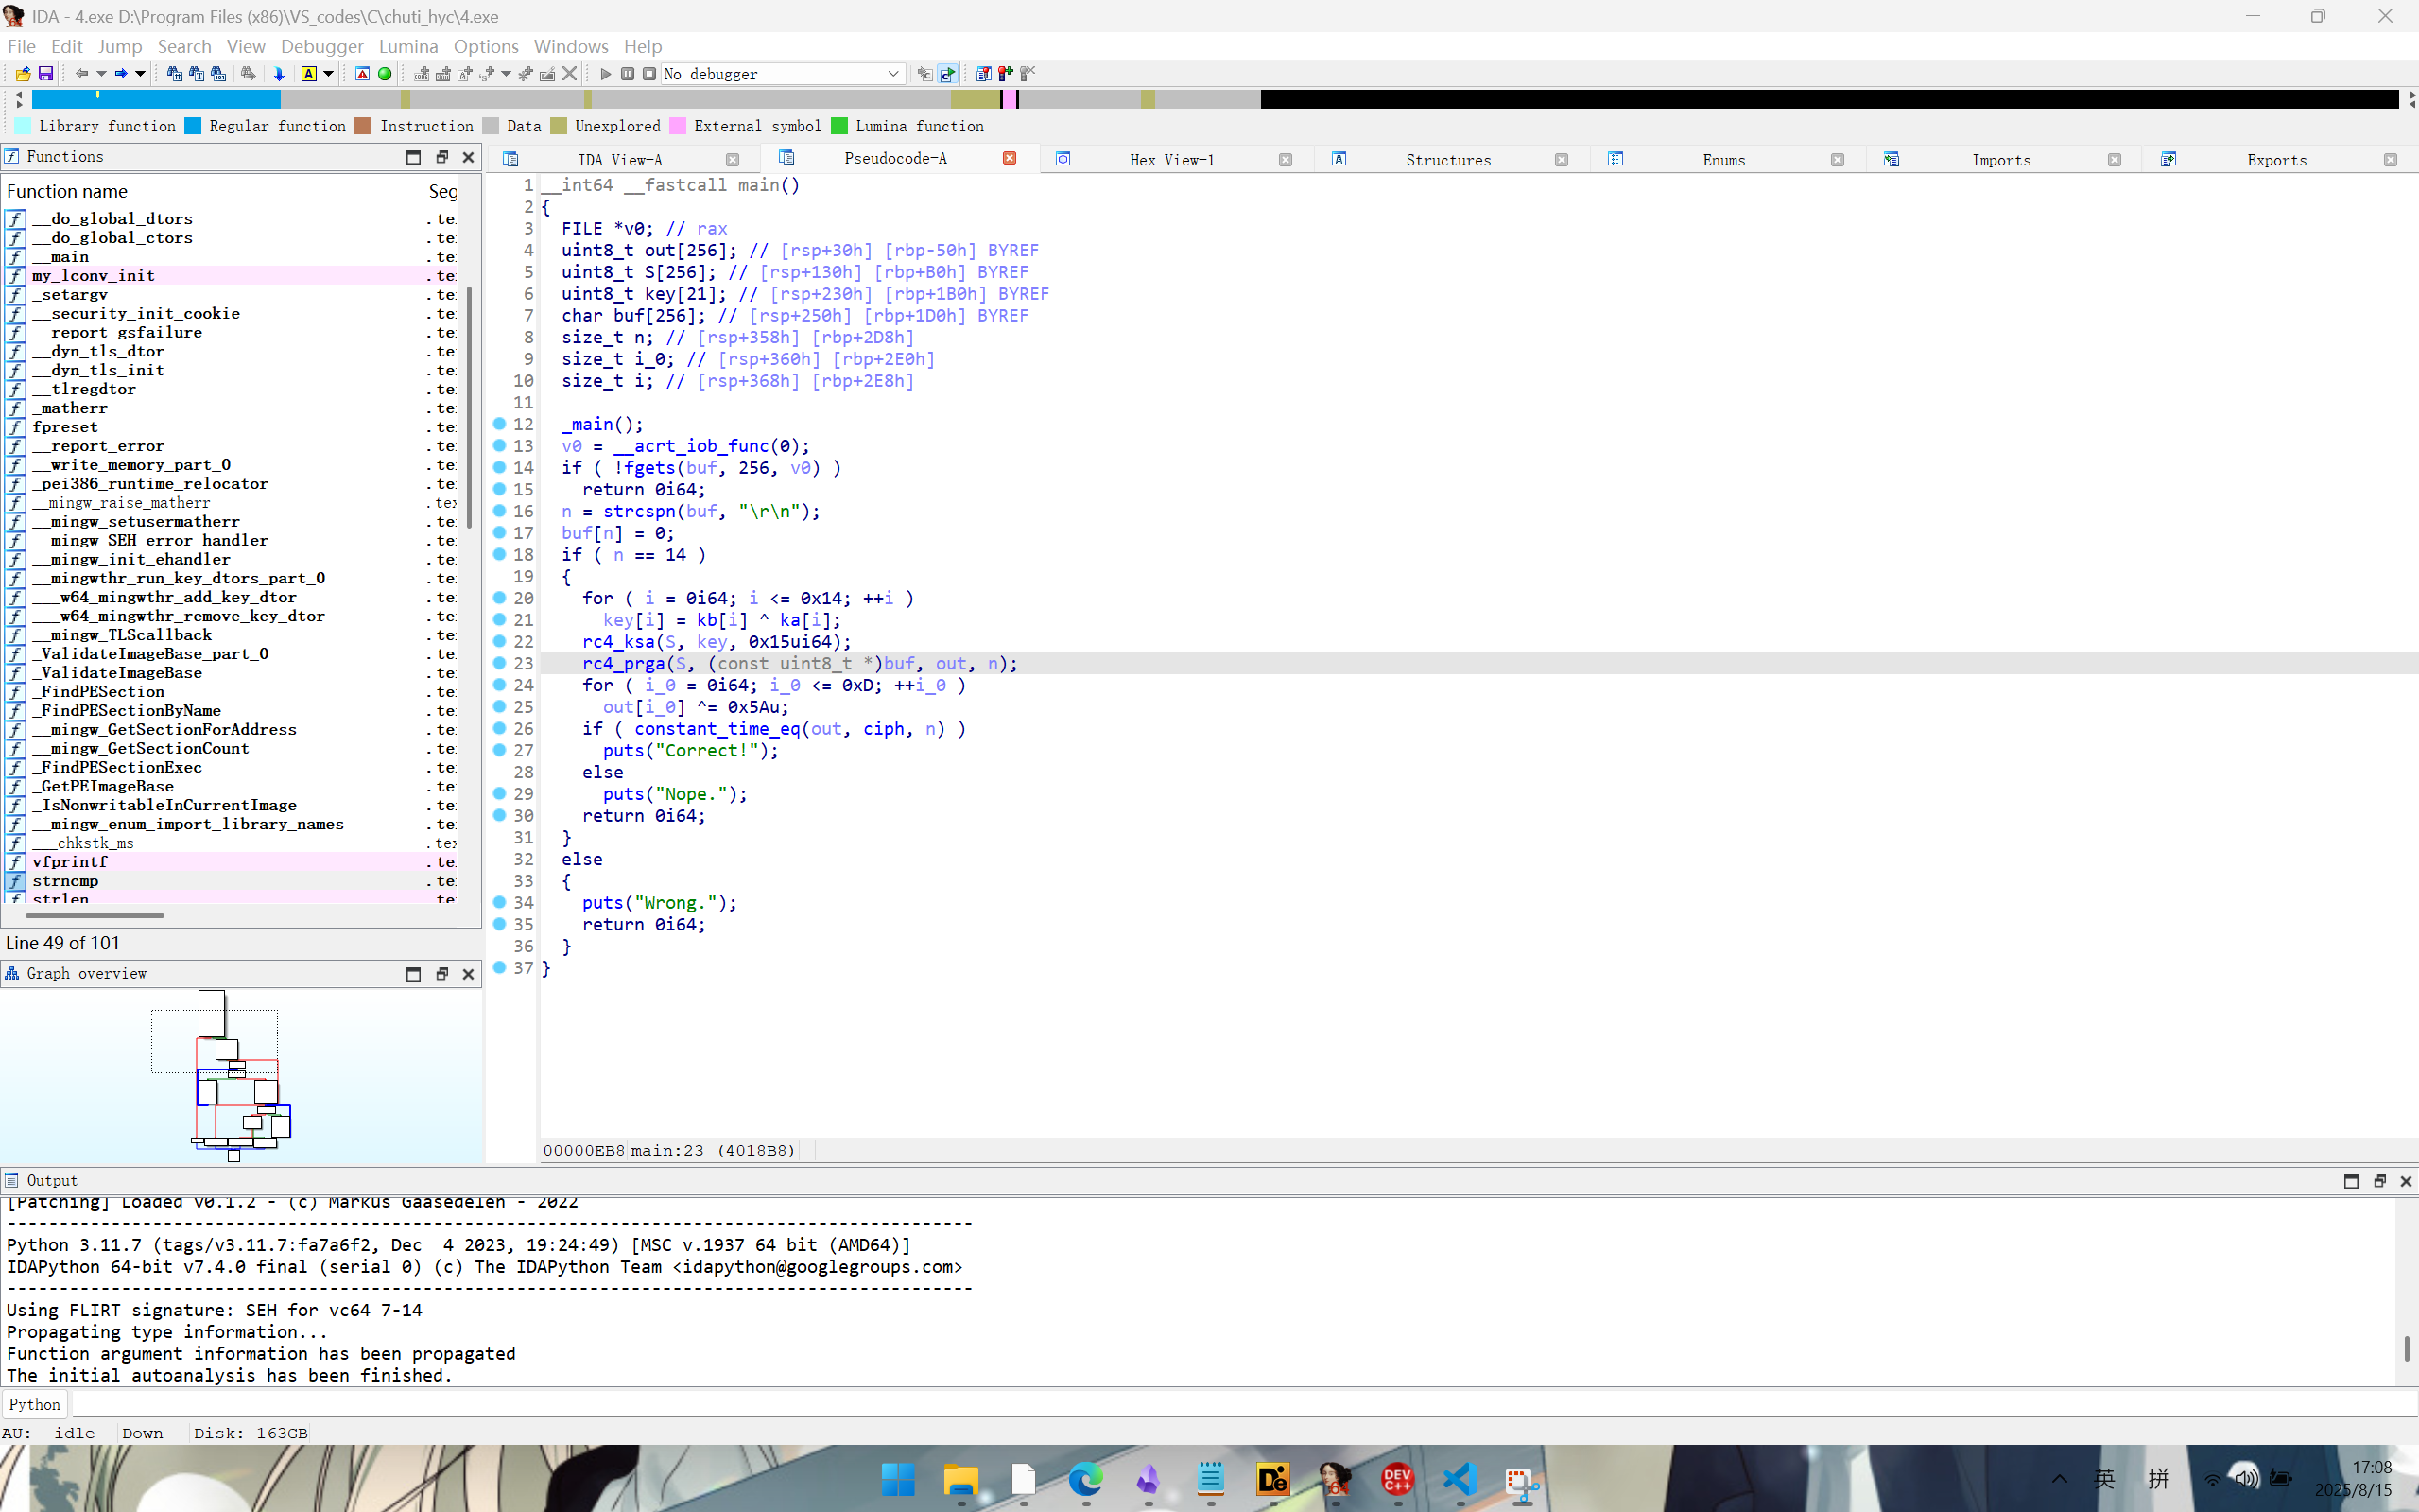The width and height of the screenshot is (2419, 1512).
Task: Open the Debugger menu
Action: click(x=321, y=46)
